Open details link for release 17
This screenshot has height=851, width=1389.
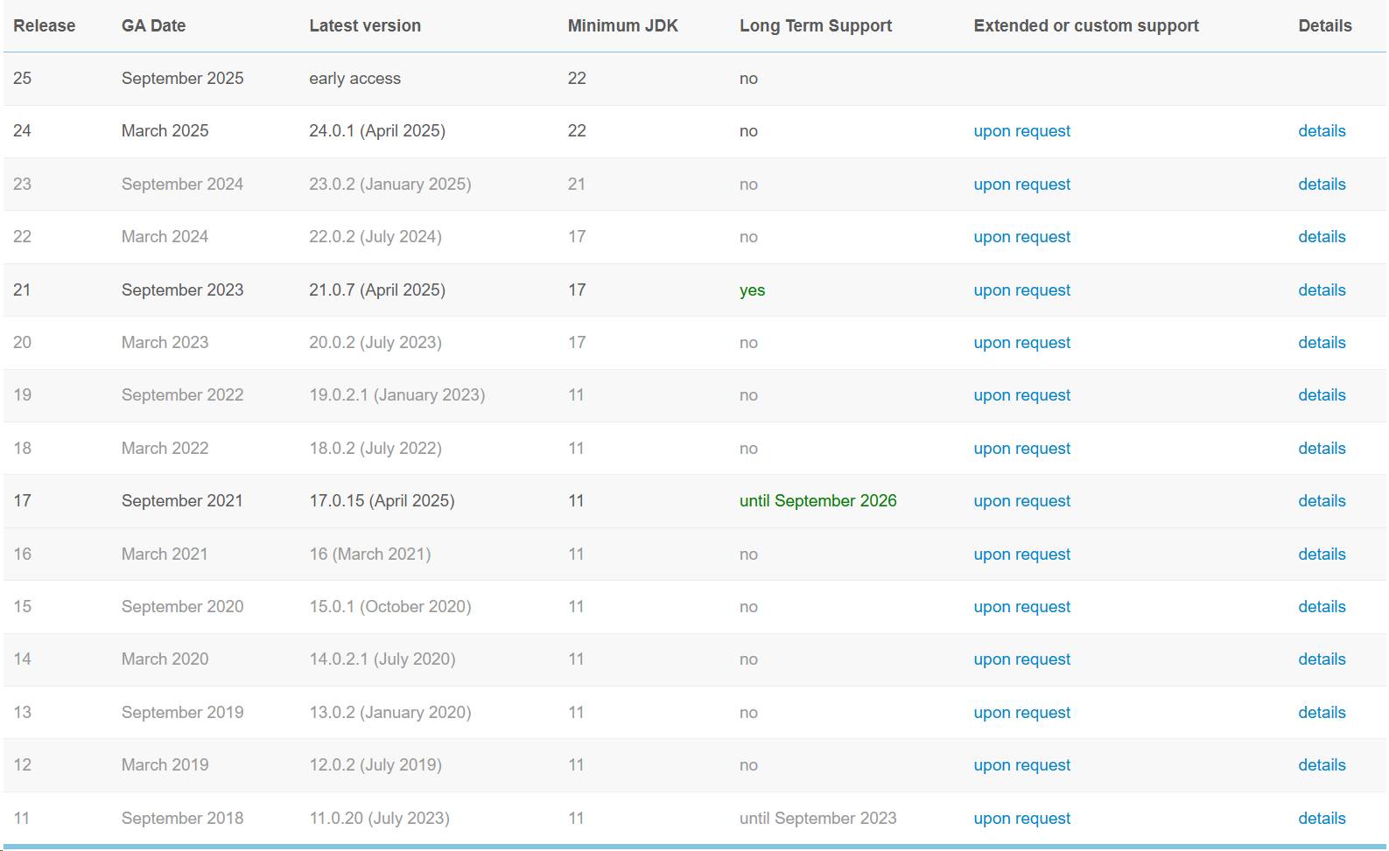click(x=1322, y=501)
